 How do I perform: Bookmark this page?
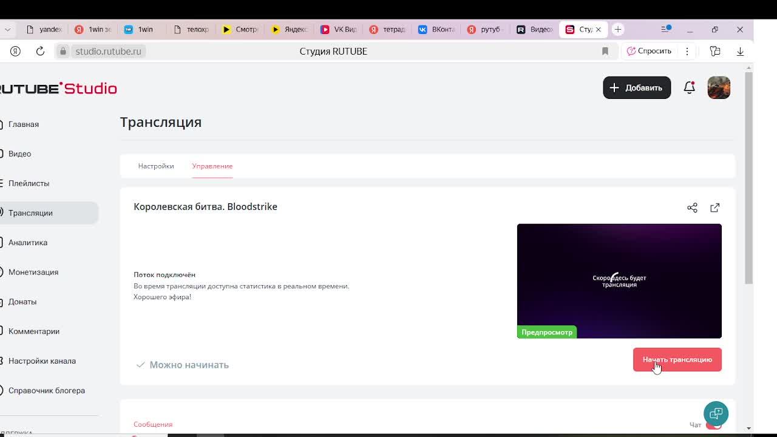pyautogui.click(x=605, y=51)
